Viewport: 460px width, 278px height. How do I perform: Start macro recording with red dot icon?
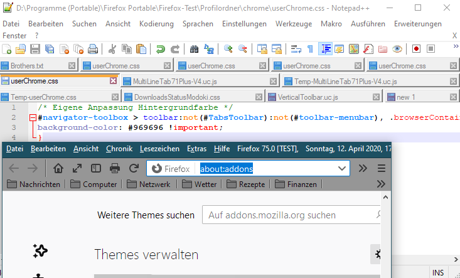[x=416, y=49]
